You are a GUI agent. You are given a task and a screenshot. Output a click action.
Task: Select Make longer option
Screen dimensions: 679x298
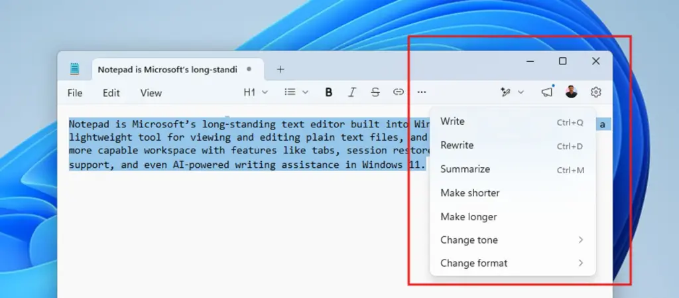(513, 216)
